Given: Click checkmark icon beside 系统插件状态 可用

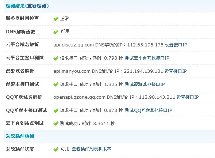Looking at the screenshot, I should 56,149.
